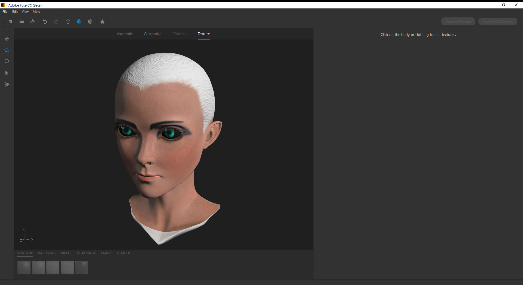
Task: Click the New model icon in the toolbar
Action: [11, 21]
